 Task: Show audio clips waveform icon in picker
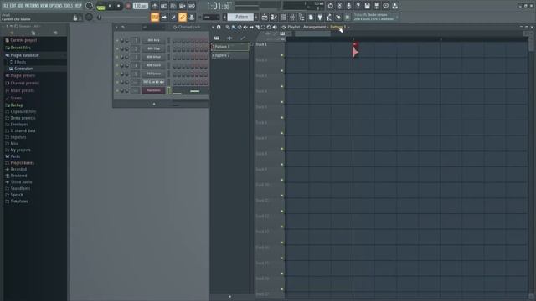(229, 38)
